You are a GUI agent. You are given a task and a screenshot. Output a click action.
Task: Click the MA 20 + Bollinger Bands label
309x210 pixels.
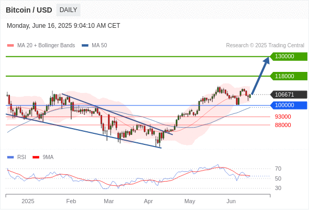click(46, 46)
